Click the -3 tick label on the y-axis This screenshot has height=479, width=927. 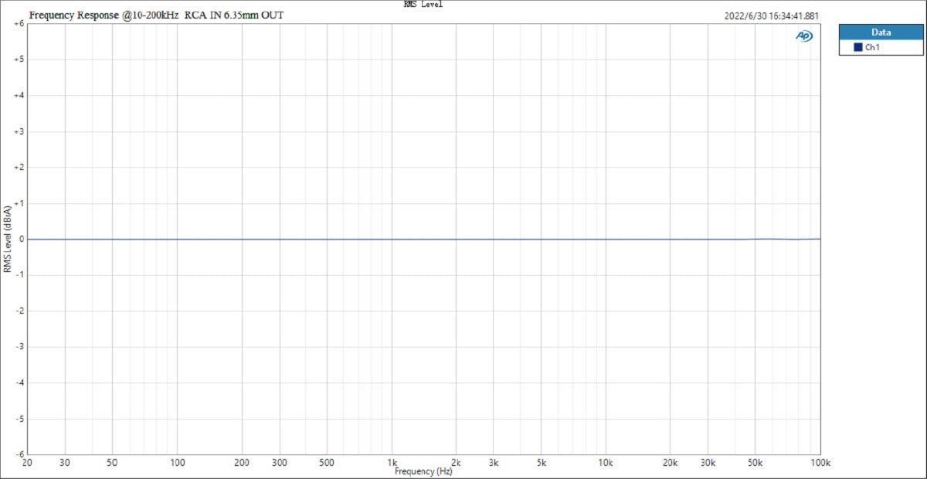[19, 347]
